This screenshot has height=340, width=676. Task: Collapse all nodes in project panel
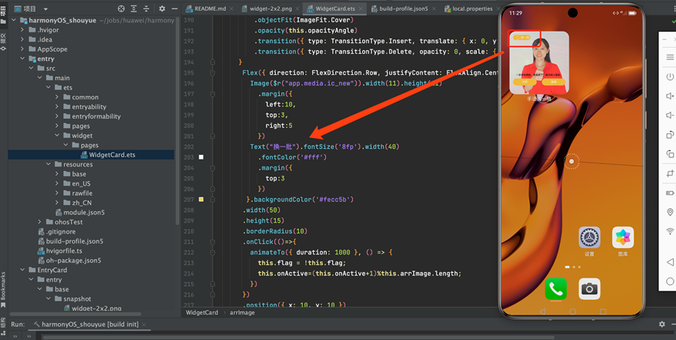click(x=147, y=8)
